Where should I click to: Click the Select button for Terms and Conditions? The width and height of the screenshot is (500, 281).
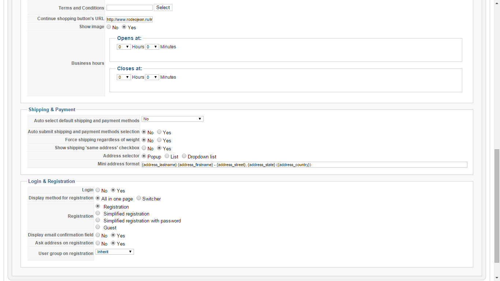coord(163,8)
